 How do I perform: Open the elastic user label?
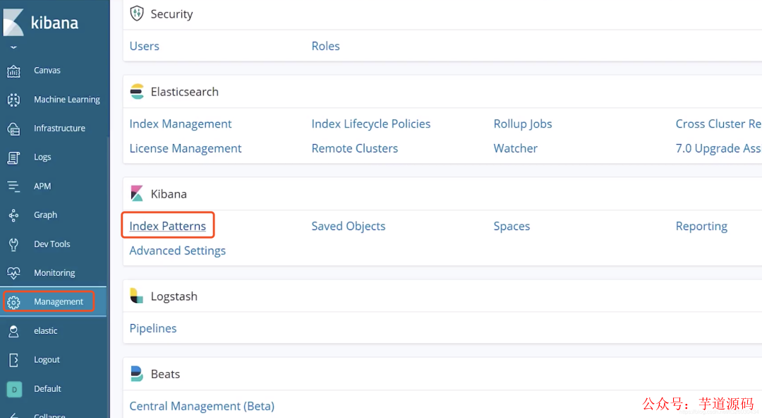46,330
